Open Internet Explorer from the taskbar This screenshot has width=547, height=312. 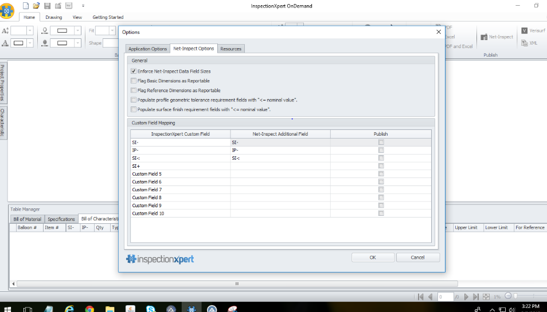(x=69, y=309)
